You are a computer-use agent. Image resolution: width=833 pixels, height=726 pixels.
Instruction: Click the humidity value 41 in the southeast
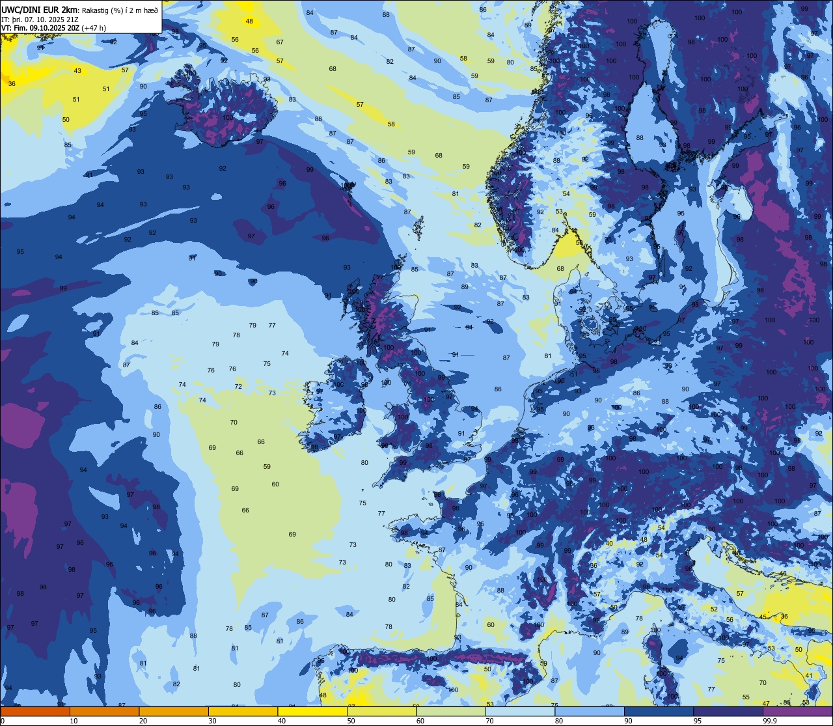pyautogui.click(x=809, y=675)
